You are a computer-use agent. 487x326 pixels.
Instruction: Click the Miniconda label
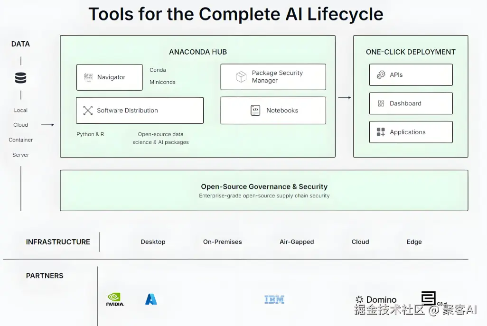(162, 82)
